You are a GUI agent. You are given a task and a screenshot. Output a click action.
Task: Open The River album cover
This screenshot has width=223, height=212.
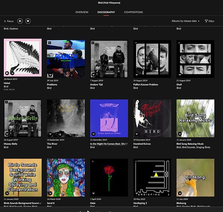coord(66,118)
